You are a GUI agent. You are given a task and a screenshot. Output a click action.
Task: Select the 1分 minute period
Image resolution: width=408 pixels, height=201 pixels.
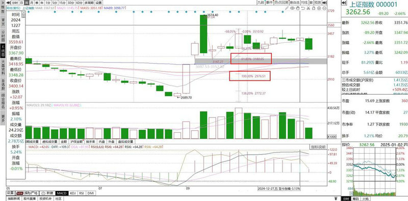coord(47,3)
